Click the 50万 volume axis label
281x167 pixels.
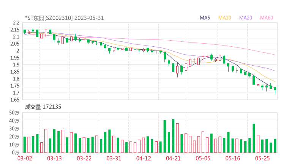coord(14,113)
